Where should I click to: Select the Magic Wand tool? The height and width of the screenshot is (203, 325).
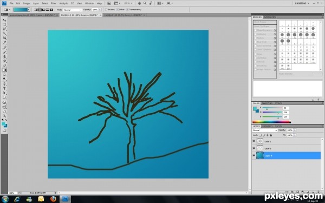[x=4, y=34]
